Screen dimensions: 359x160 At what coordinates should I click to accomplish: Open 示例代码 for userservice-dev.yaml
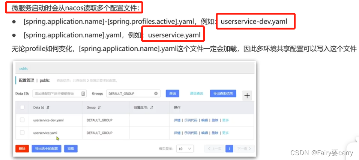[191, 120]
